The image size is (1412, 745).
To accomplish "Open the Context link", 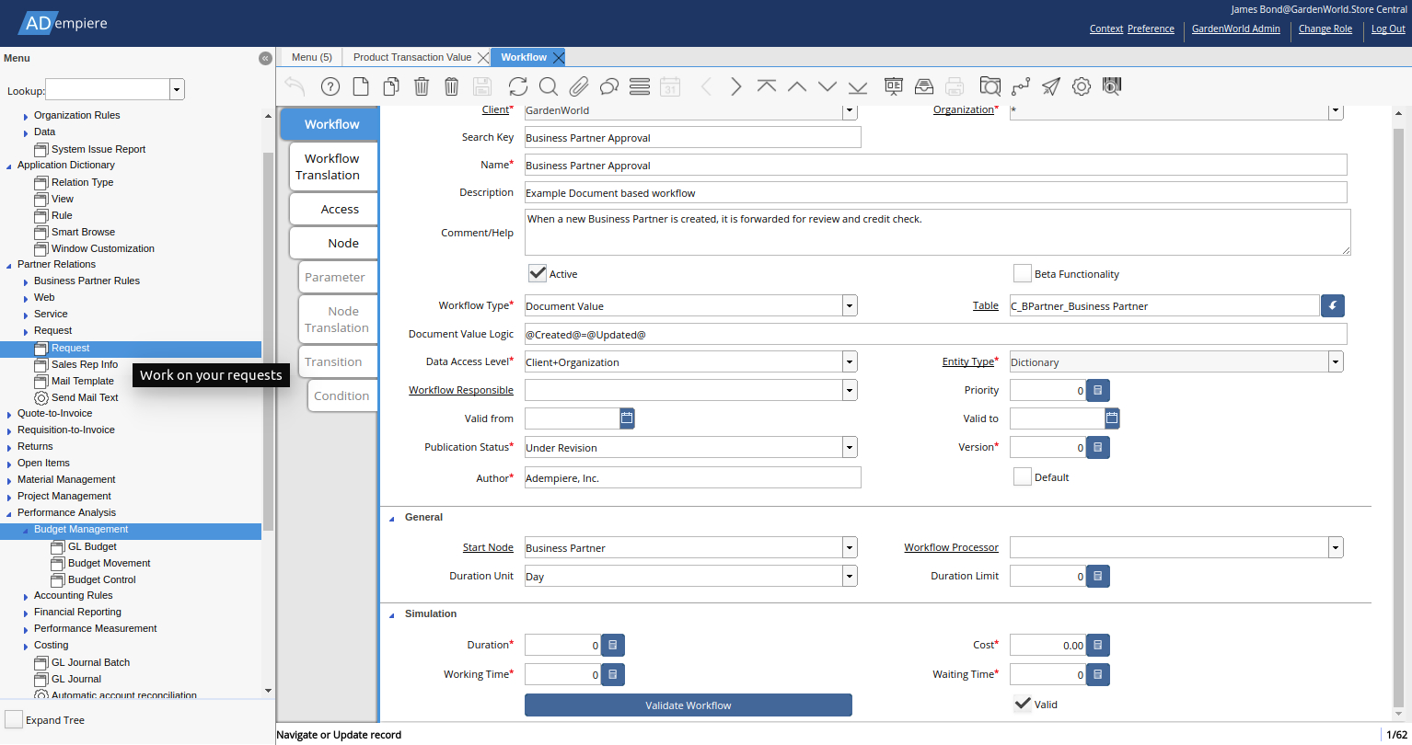I will click(x=1106, y=29).
